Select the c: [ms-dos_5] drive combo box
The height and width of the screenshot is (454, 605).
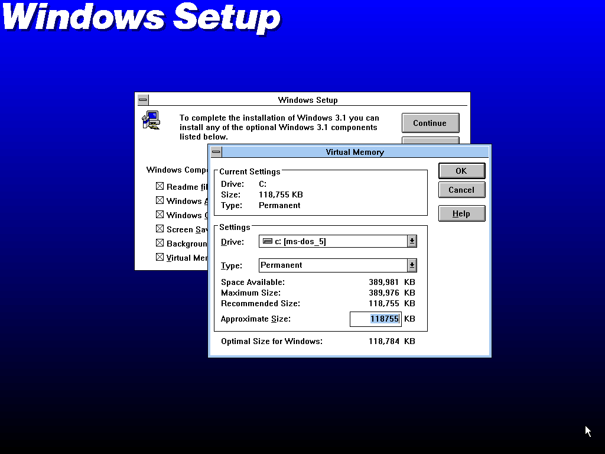[x=337, y=241]
